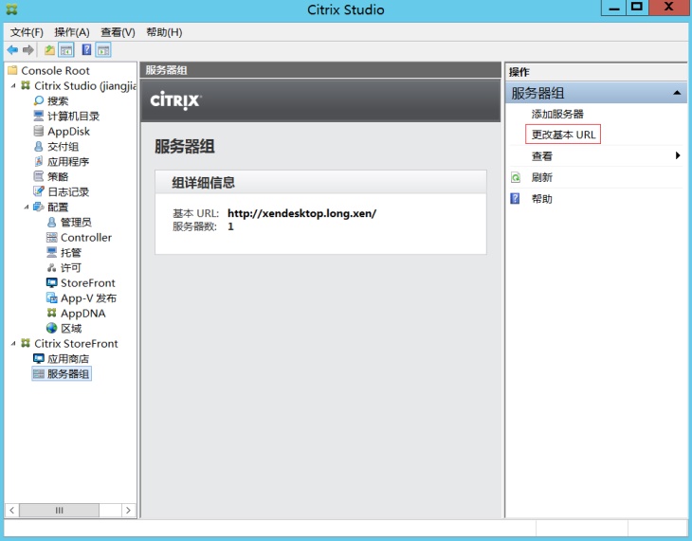Viewport: 692px width, 541px height.
Task: Click the horizontal scrollbar thumb
Action: pyautogui.click(x=59, y=510)
